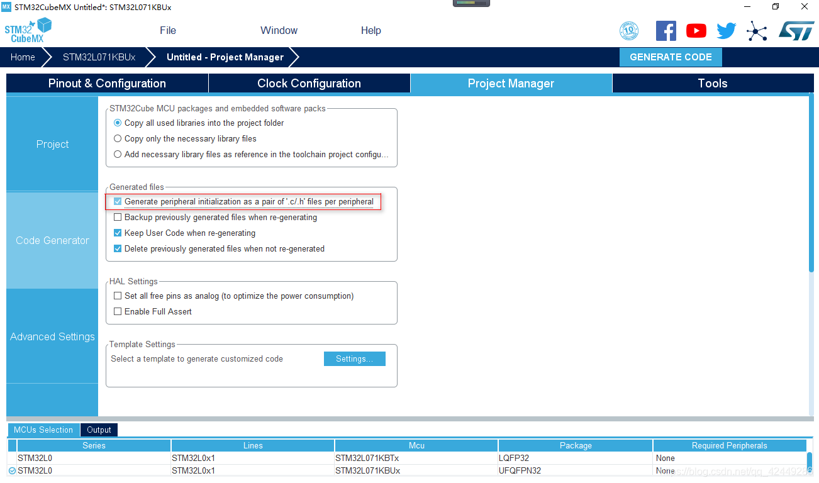Click the MCU table vertical scrollbar
Viewport: 819px width, 483px height.
coord(810,464)
